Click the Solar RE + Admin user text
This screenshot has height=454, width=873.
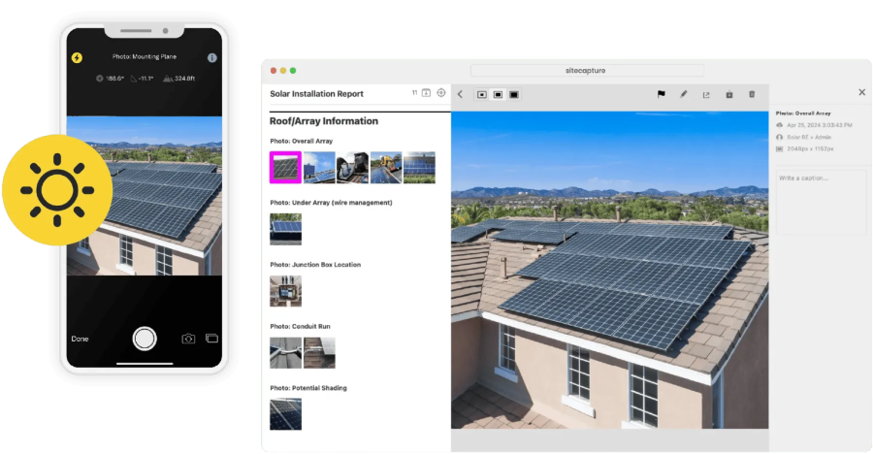(809, 137)
